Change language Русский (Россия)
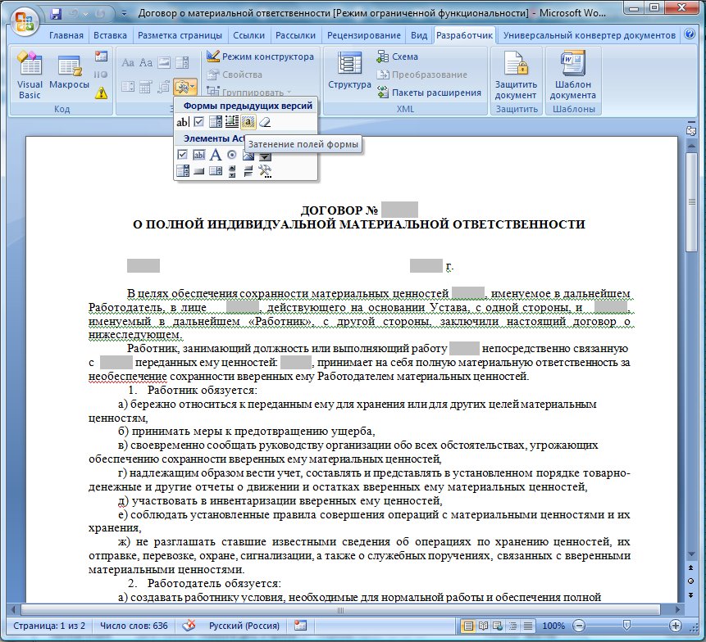Screen dimensions: 706x642 [244, 626]
